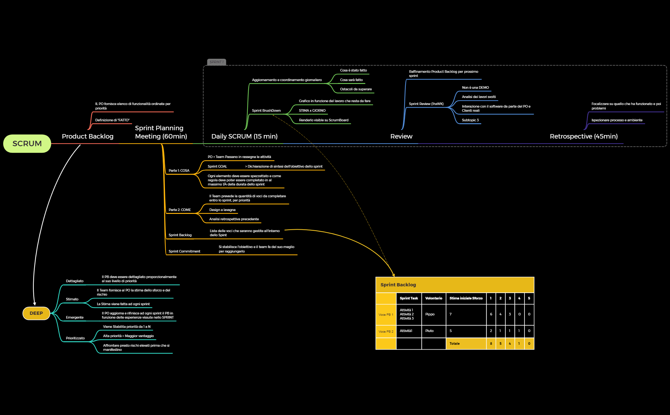Select the SCRUM root node

pos(27,143)
